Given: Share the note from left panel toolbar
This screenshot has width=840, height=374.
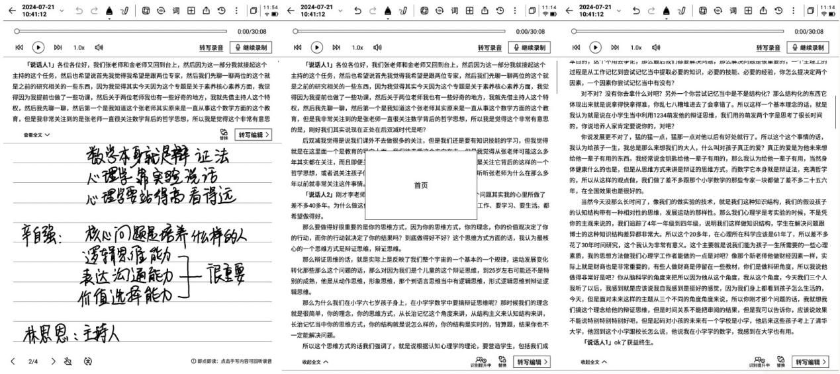Looking at the screenshot, I should (207, 11).
